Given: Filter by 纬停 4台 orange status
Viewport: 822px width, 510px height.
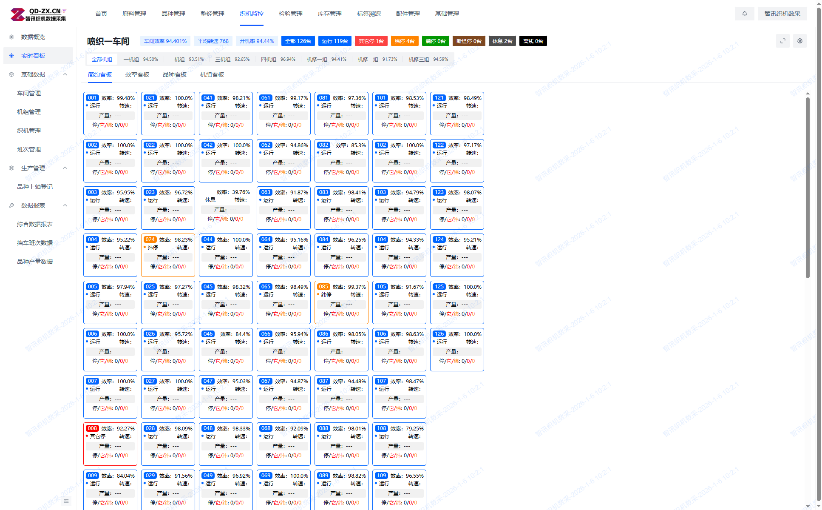Looking at the screenshot, I should coord(404,41).
